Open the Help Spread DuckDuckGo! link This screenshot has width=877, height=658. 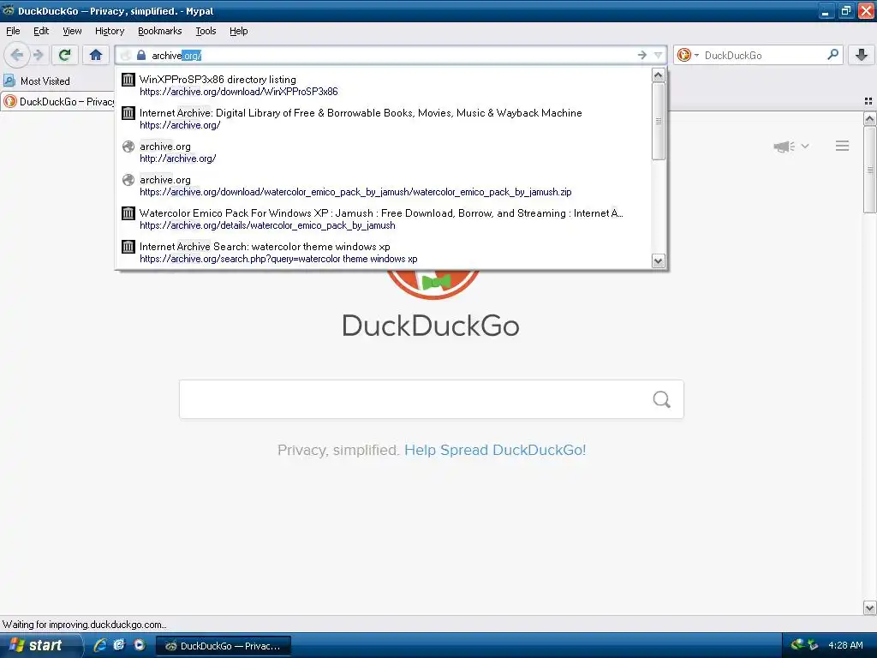[x=495, y=450]
